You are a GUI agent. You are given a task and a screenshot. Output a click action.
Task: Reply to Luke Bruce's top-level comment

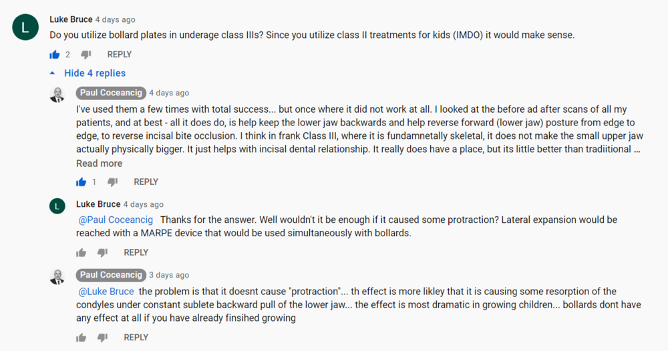[x=120, y=55]
